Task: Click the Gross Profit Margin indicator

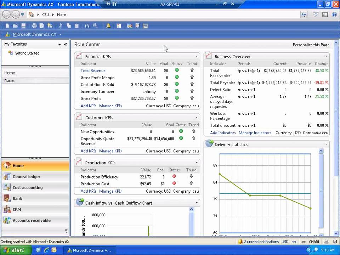Action: [x=97, y=78]
